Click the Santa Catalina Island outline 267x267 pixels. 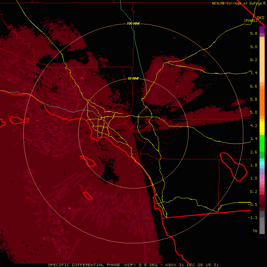pos(88,161)
